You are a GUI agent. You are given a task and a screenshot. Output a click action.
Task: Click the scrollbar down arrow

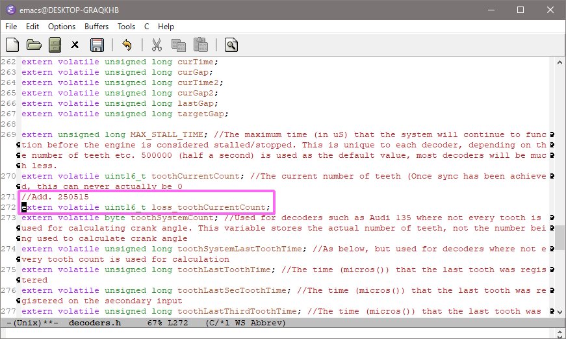click(x=560, y=312)
